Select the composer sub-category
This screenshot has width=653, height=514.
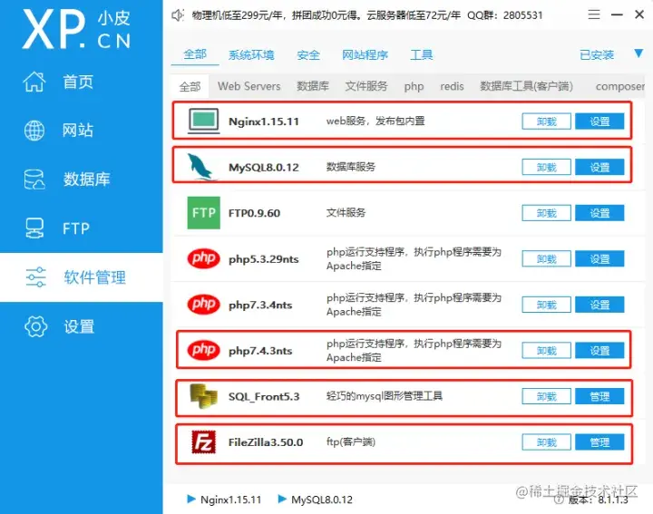620,86
